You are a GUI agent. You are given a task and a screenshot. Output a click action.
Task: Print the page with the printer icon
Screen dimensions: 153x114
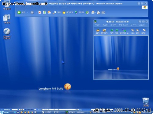click(99, 12)
